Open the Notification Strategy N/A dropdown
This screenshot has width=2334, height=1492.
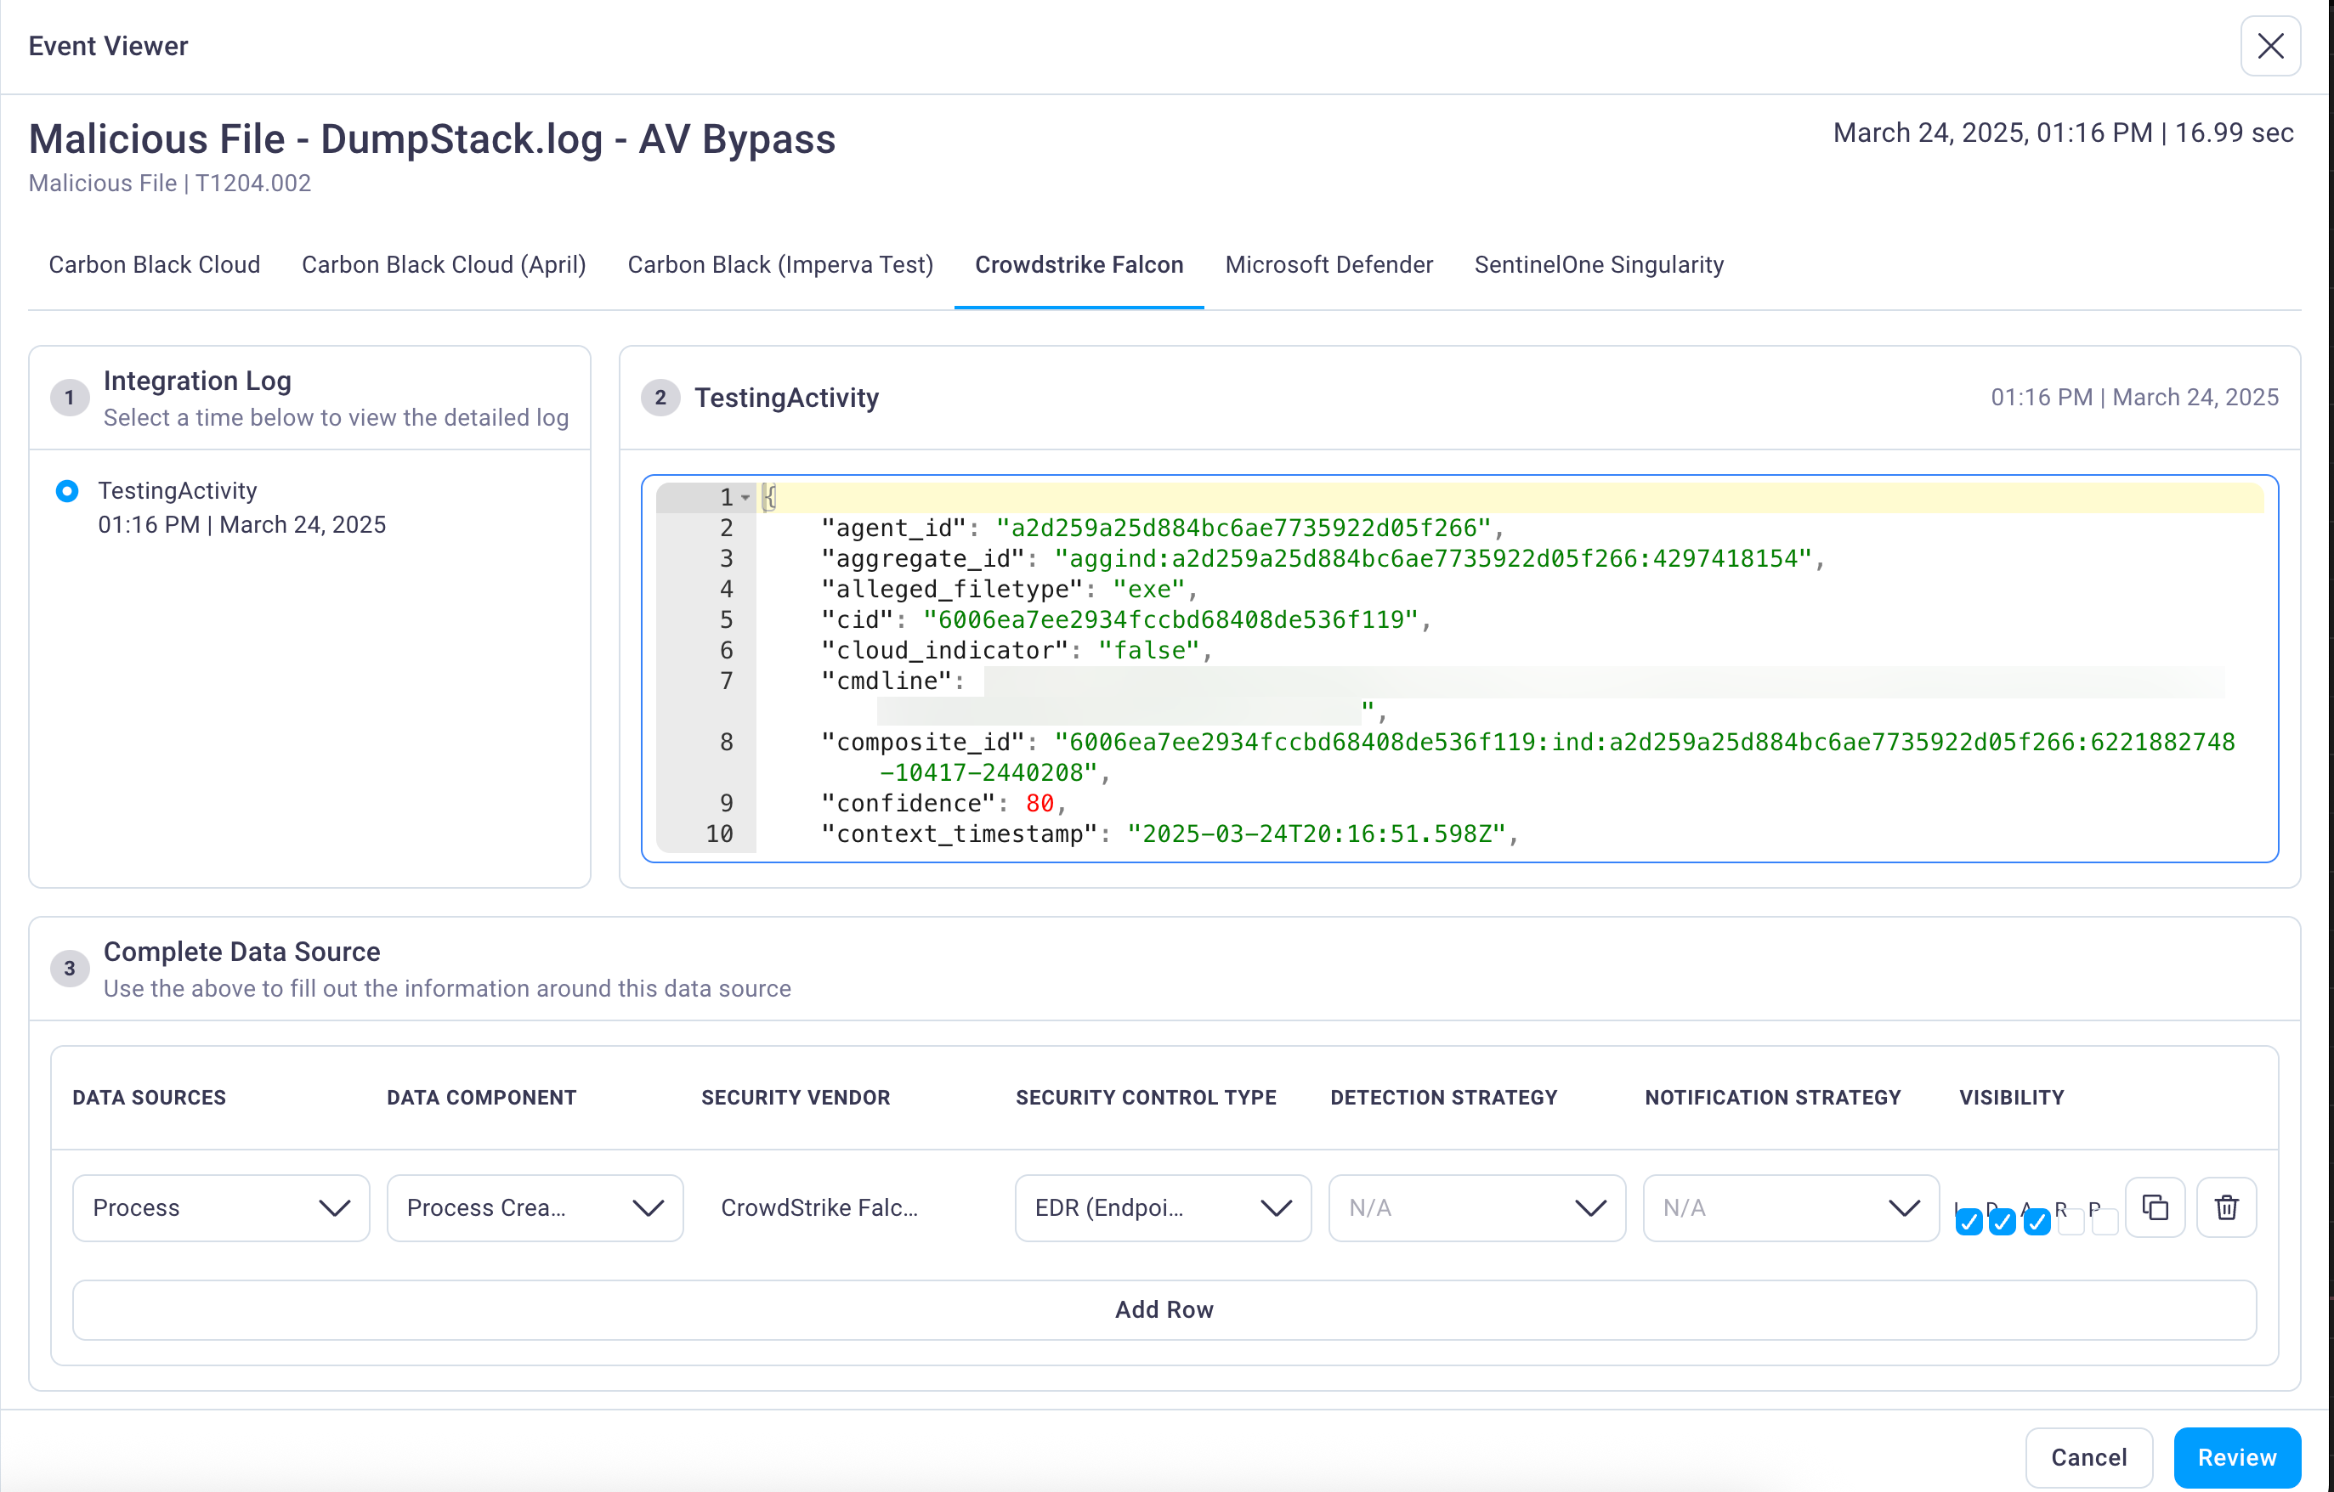(1791, 1207)
